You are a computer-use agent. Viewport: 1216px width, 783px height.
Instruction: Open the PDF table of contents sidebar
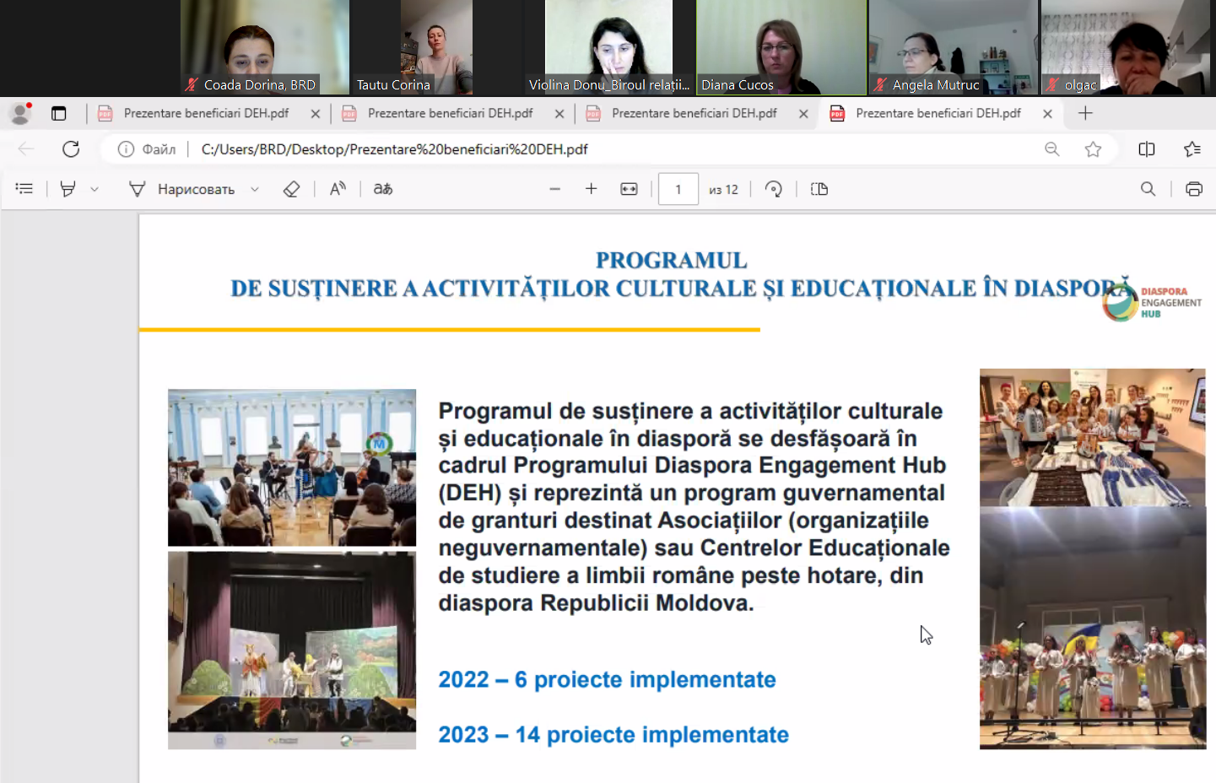(x=24, y=189)
